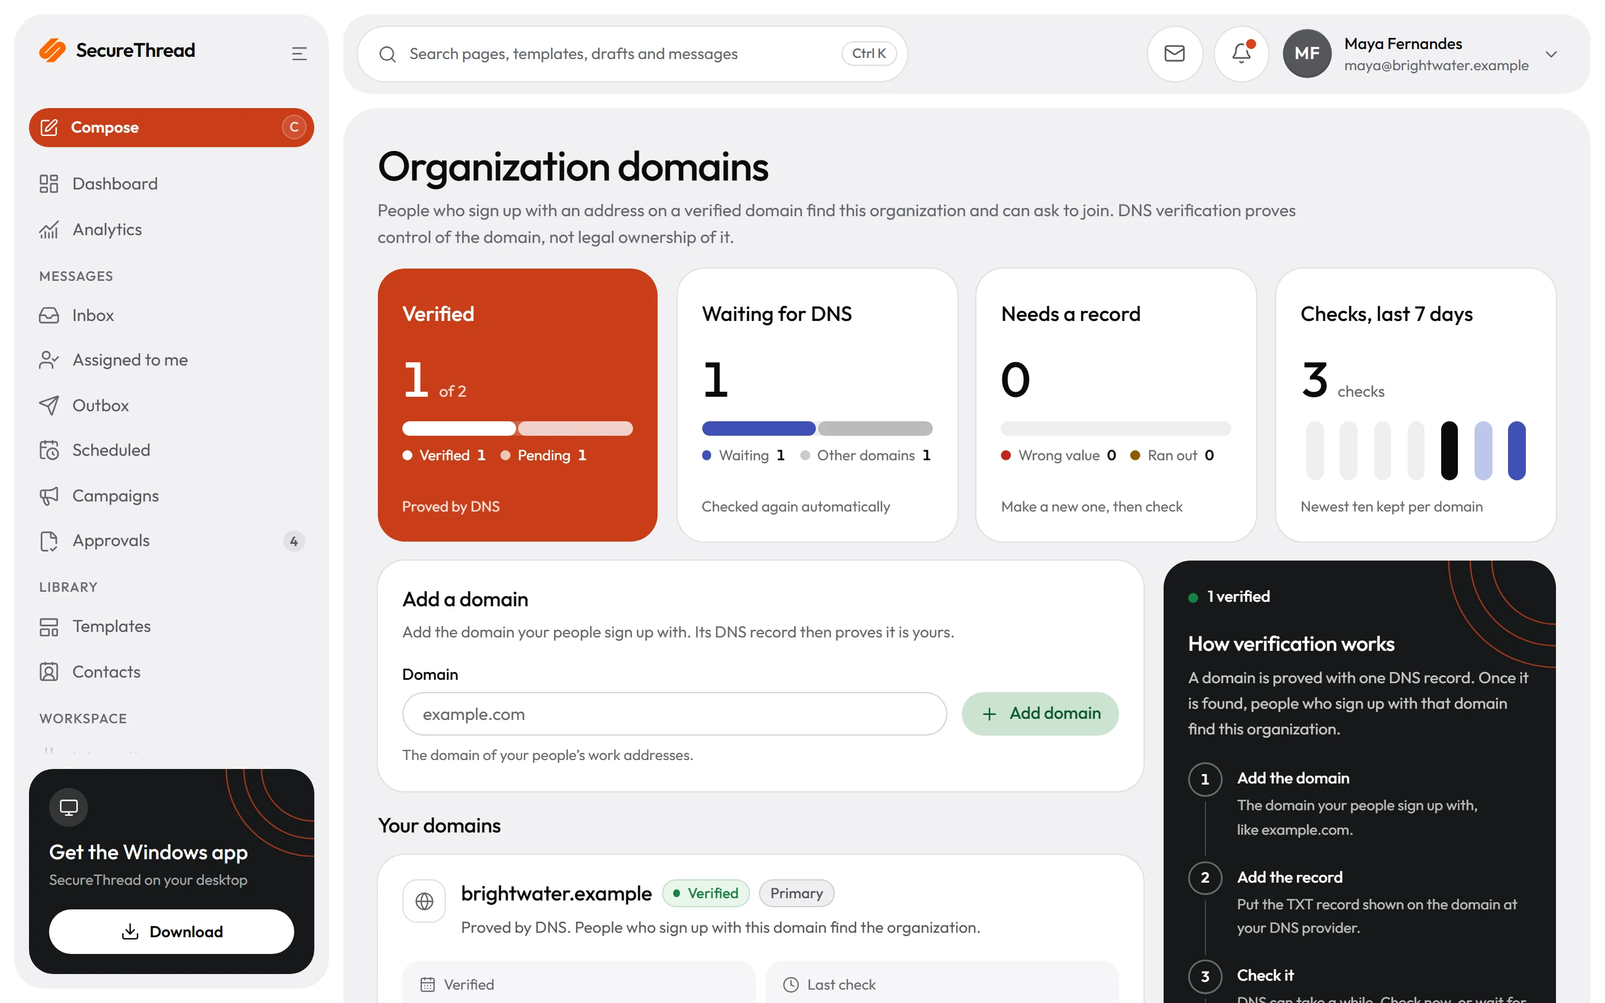Image resolution: width=1605 pixels, height=1003 pixels.
Task: Click the globe icon beside brightwater.example
Action: point(424,901)
